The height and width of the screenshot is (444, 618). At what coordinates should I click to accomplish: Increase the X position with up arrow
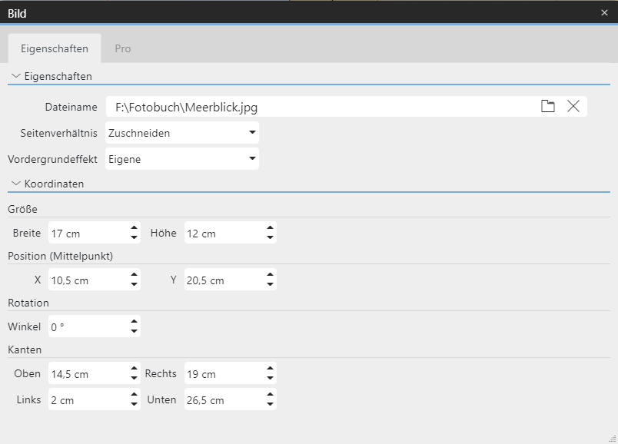pyautogui.click(x=135, y=275)
